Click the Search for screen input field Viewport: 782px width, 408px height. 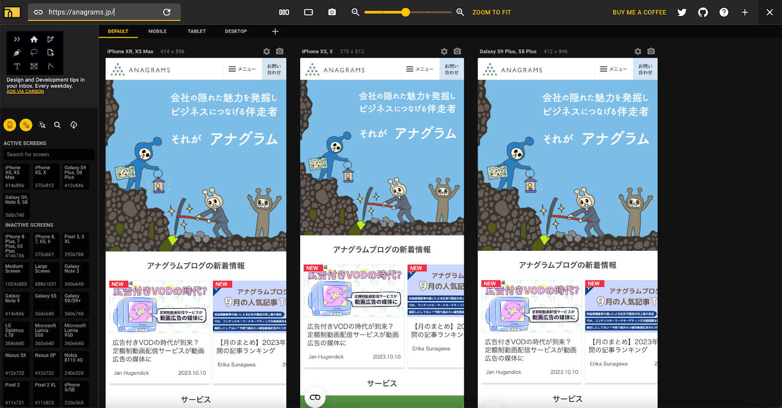pos(49,154)
